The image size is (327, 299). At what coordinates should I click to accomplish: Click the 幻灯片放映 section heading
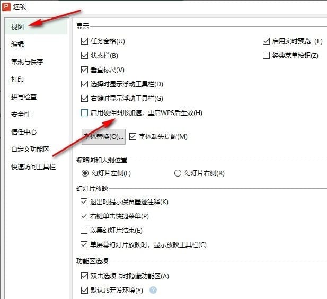point(92,188)
